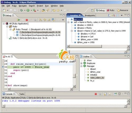This screenshot has width=132, height=113.
Task: Click the Resume button in Debug view
Action: click(x=18, y=20)
